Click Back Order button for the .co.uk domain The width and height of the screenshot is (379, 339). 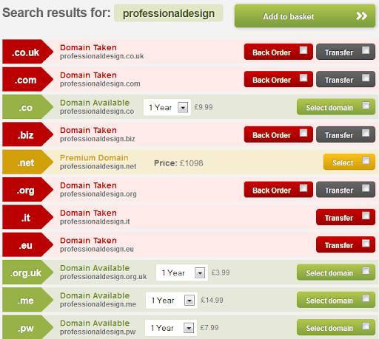click(x=278, y=52)
